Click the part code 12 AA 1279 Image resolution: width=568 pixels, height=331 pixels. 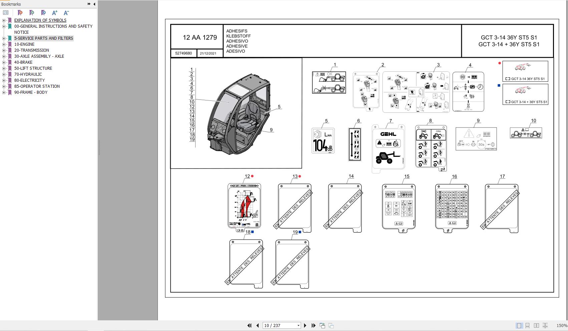pyautogui.click(x=200, y=37)
